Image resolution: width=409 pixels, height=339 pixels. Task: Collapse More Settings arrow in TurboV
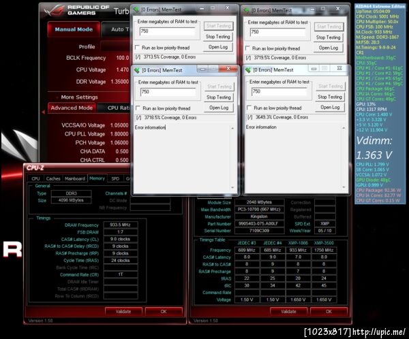coord(57,97)
